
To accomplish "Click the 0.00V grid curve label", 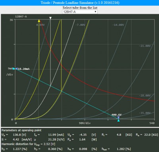I will tap(41, 25).
